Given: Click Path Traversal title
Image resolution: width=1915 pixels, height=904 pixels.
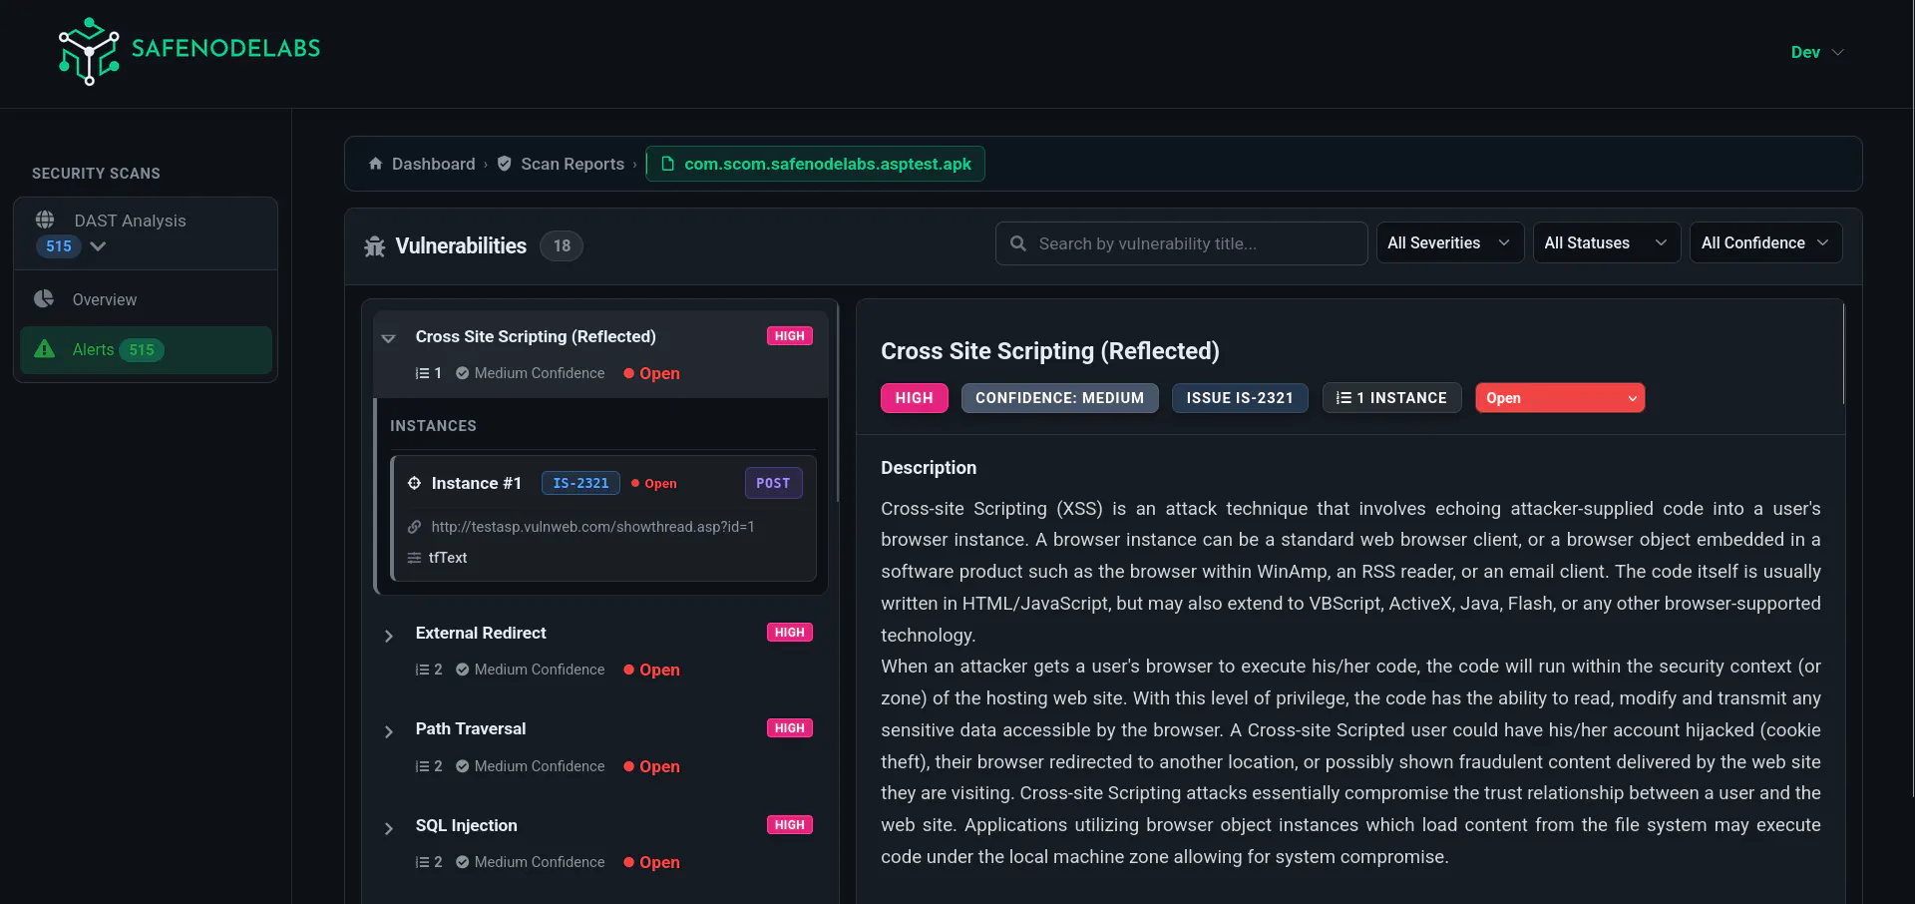Looking at the screenshot, I should click(x=470, y=728).
